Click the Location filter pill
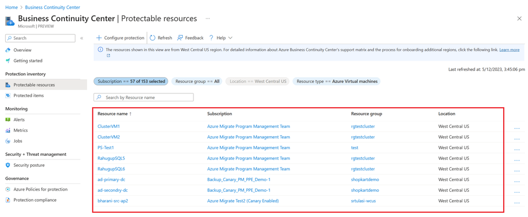 257,81
